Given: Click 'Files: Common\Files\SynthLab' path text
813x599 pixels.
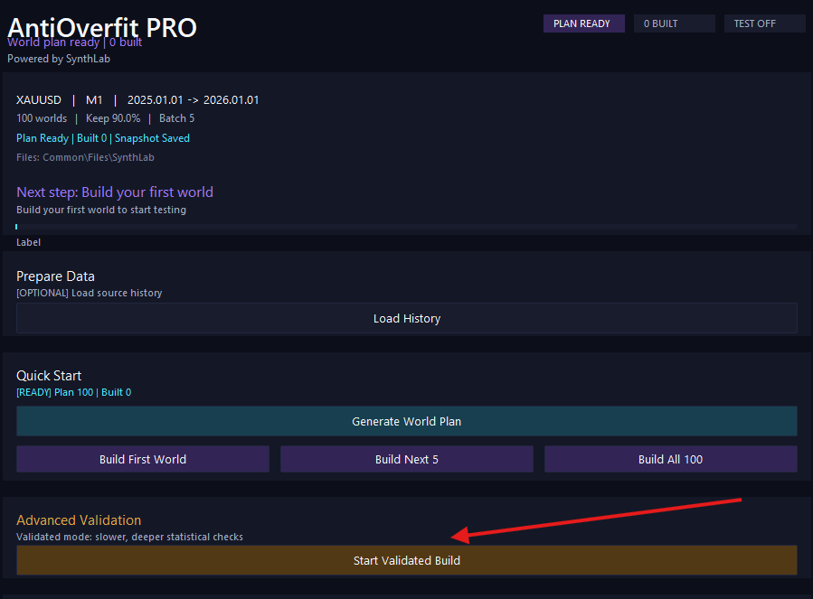Looking at the screenshot, I should [85, 157].
